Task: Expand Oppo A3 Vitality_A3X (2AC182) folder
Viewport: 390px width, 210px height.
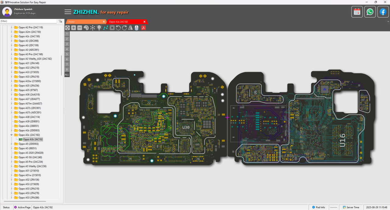Action: tap(12, 59)
